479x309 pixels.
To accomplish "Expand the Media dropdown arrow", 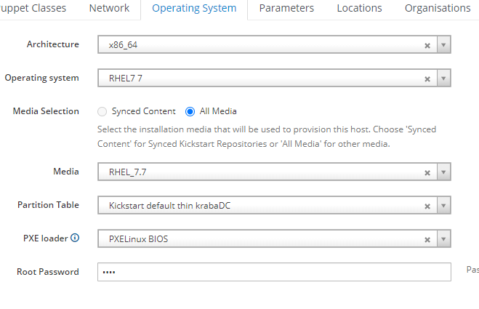I will point(443,172).
